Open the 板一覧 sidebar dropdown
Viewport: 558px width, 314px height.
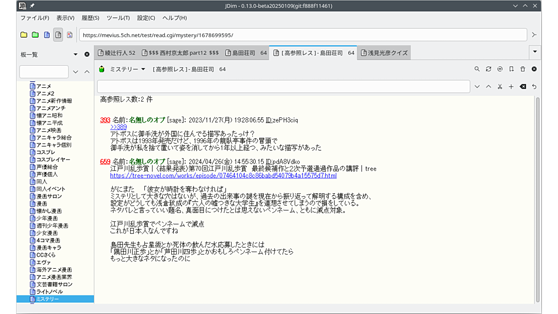pyautogui.click(x=75, y=55)
